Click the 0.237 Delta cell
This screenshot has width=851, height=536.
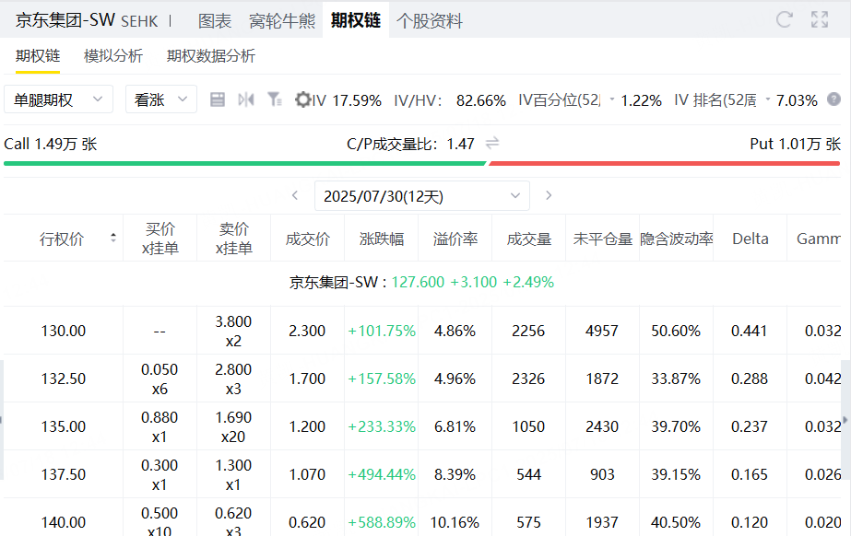tap(751, 426)
